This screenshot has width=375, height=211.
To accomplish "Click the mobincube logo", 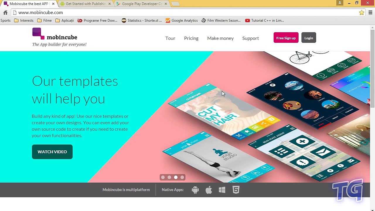I will coord(55,34).
